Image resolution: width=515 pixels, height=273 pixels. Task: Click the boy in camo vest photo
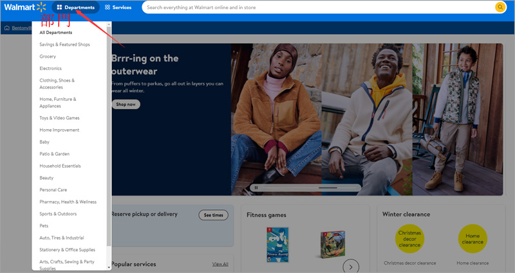pos(458,119)
